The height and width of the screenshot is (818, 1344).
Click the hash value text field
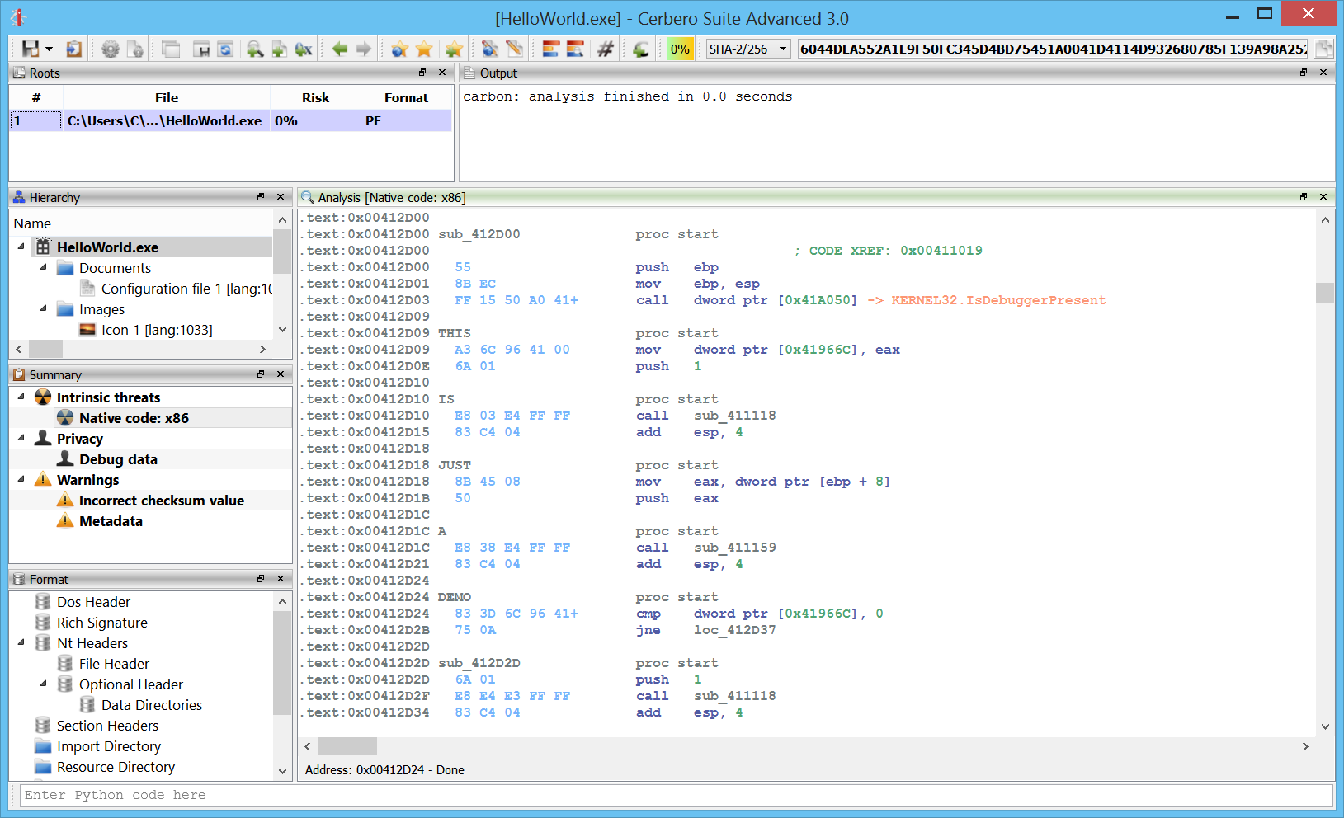[x=1054, y=49]
